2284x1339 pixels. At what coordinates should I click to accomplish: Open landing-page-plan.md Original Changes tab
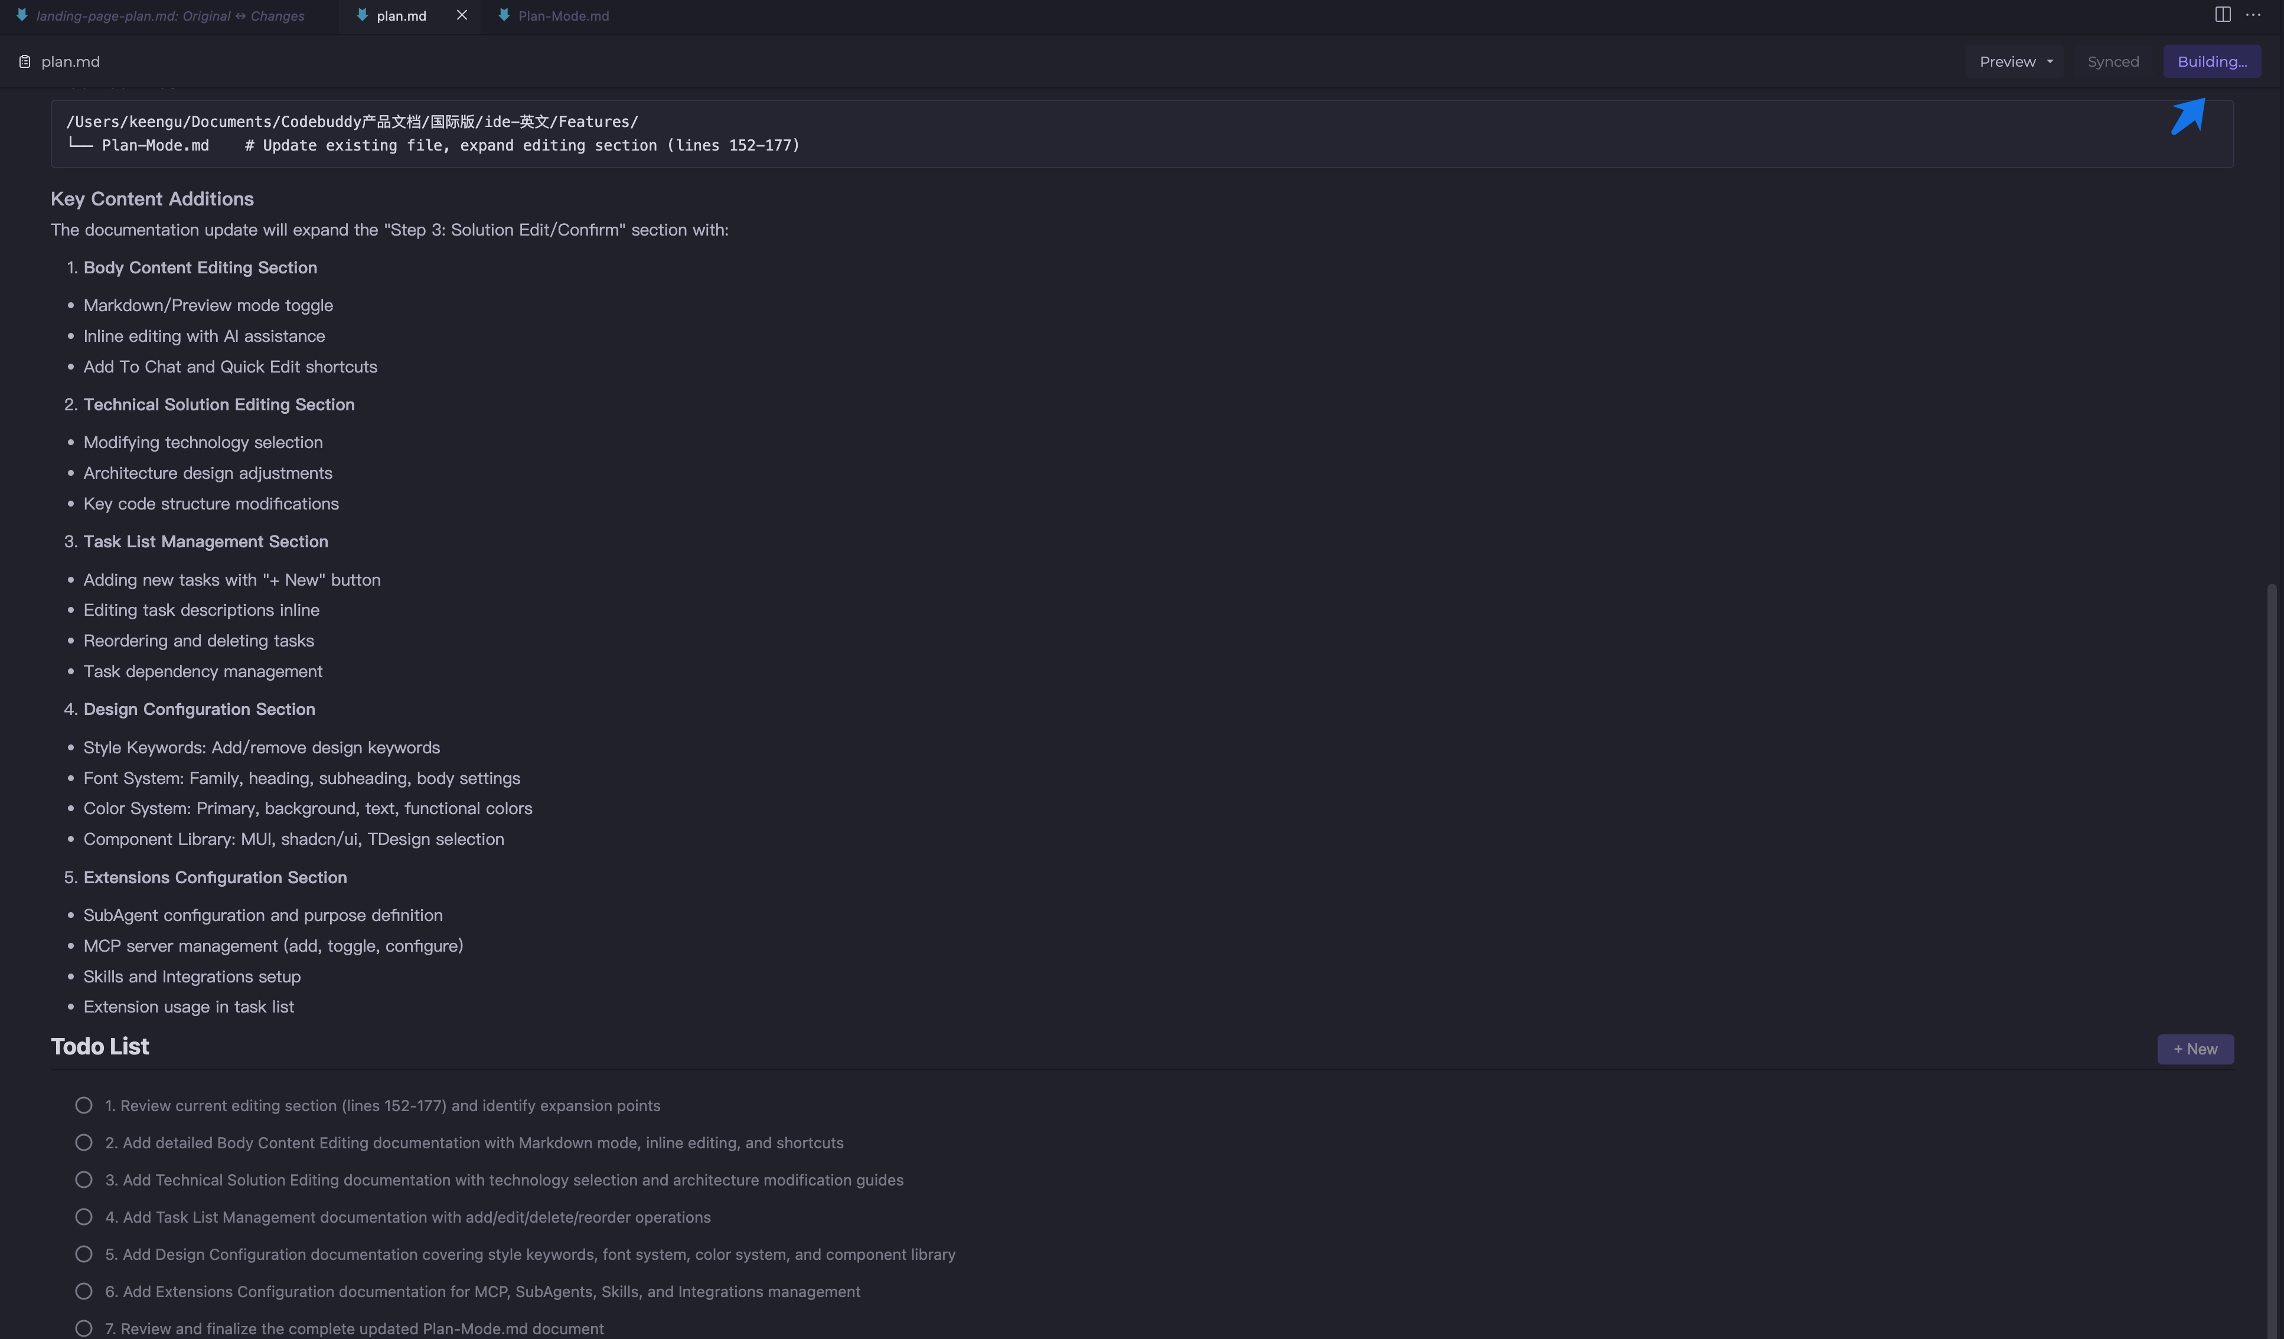(x=169, y=17)
